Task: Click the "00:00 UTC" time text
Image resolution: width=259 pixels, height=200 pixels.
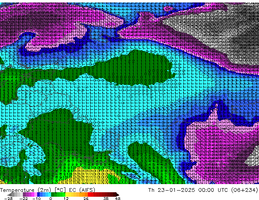Action: 214,190
